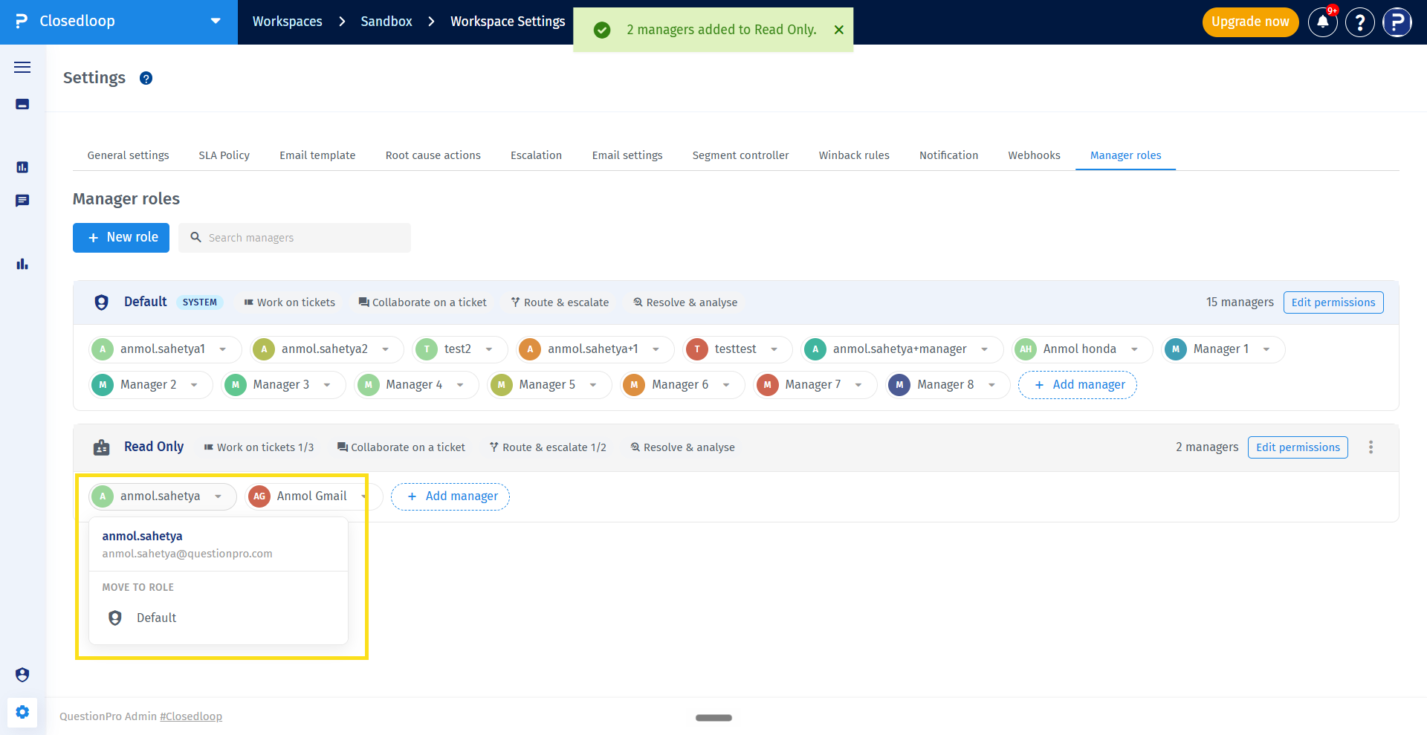1427x735 pixels.
Task: Expand the anmol.sahetya1 manager dropdown
Action: click(x=222, y=349)
